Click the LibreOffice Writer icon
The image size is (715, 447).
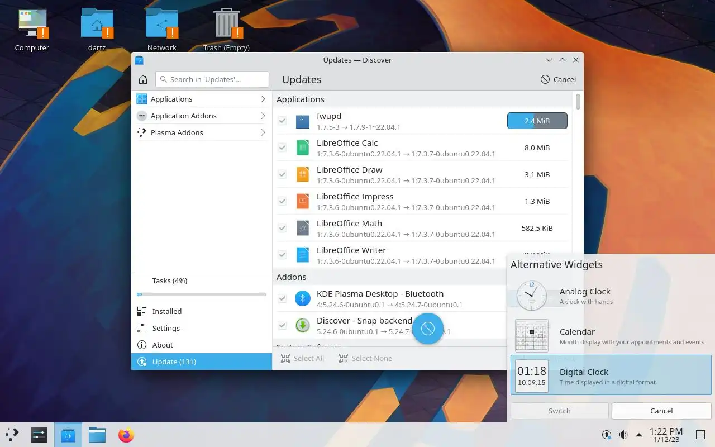point(303,255)
